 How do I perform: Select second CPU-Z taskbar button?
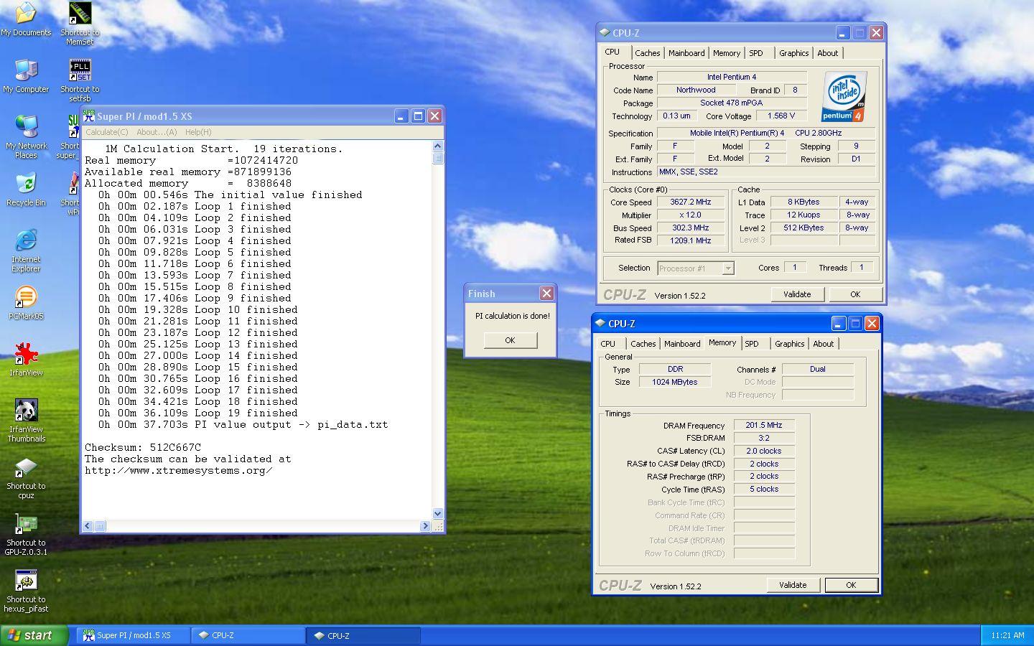pyautogui.click(x=363, y=635)
